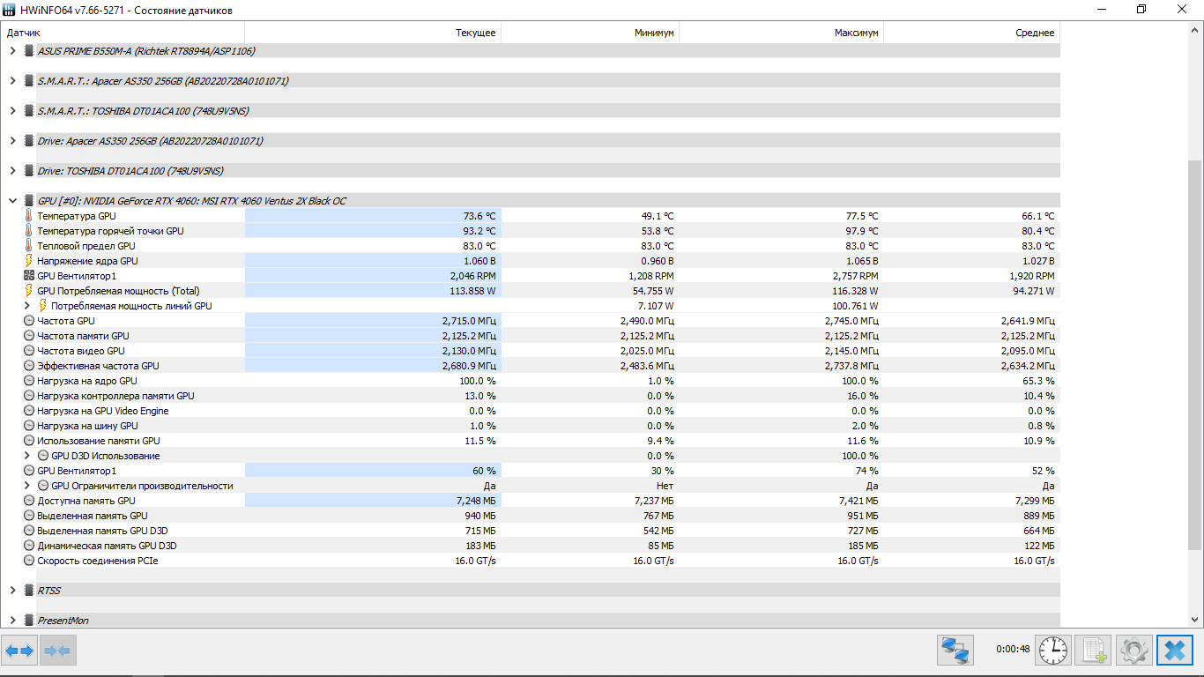Select the Эффективная частота GPU row label
Screen dimensions: 1204x677
pos(98,366)
